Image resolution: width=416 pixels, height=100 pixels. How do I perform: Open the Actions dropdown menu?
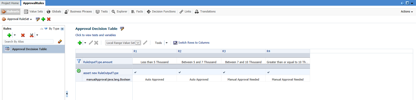pyautogui.click(x=407, y=11)
